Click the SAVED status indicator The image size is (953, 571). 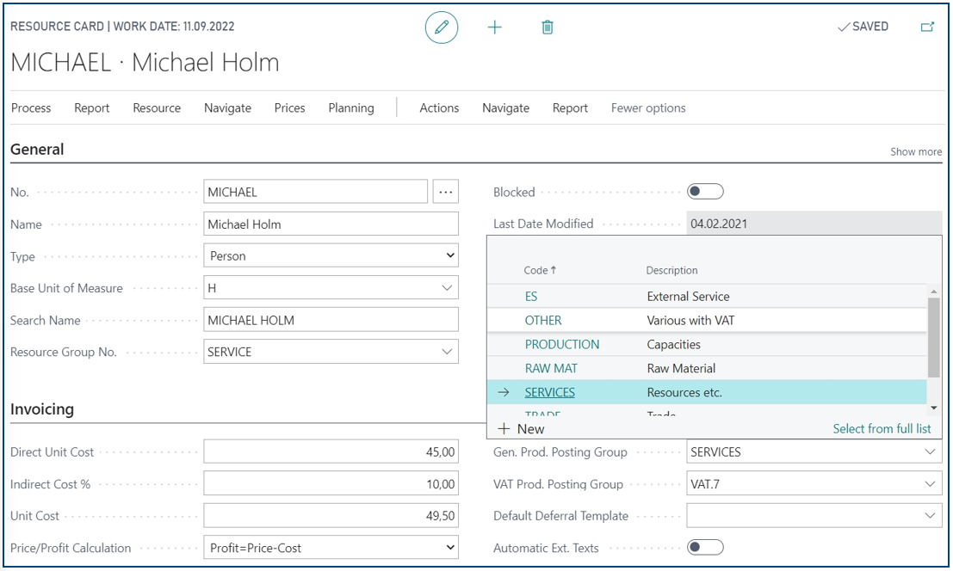[x=863, y=27]
